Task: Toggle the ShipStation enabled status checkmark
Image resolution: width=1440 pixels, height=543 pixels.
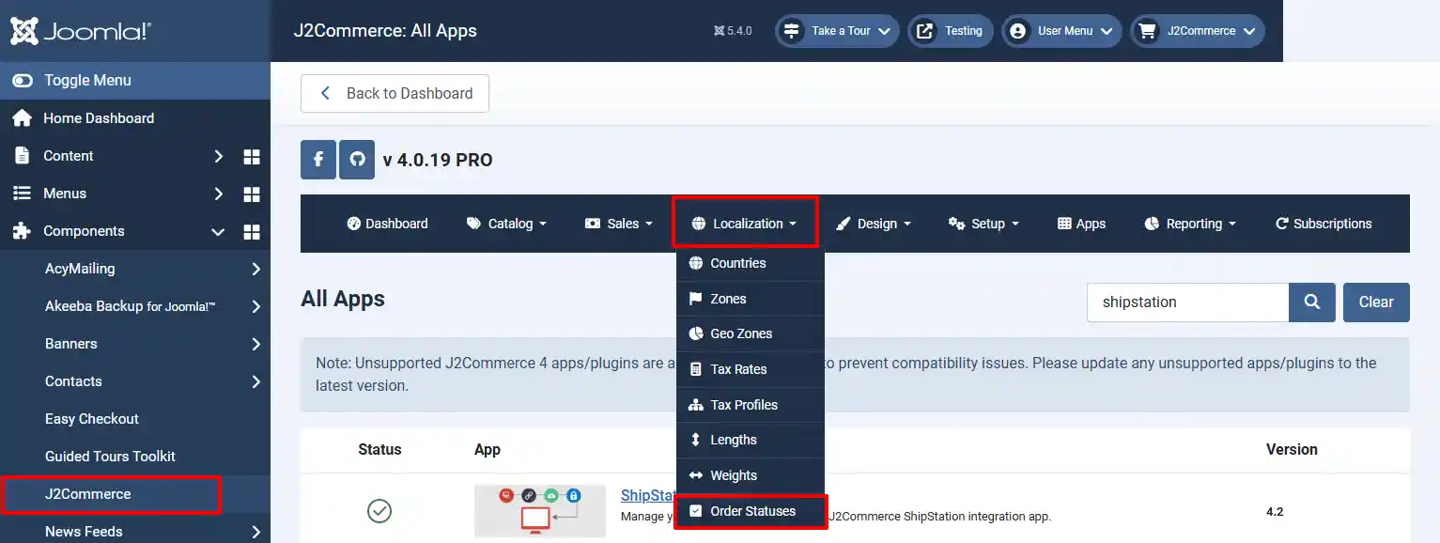Action: pos(379,511)
